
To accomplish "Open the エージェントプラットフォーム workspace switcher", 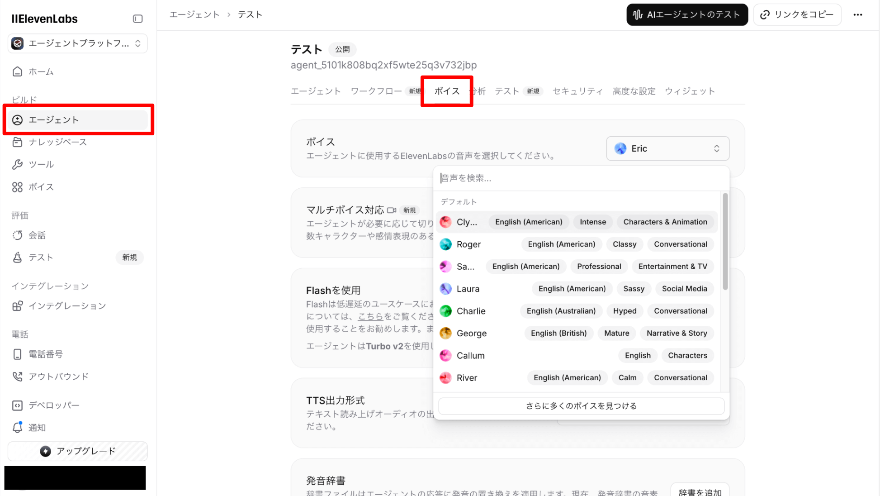I will [78, 43].
